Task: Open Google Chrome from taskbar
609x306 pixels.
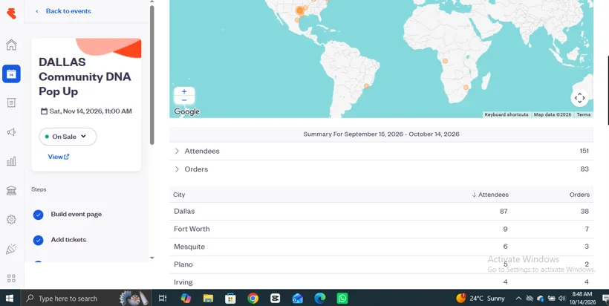Action: [253, 299]
